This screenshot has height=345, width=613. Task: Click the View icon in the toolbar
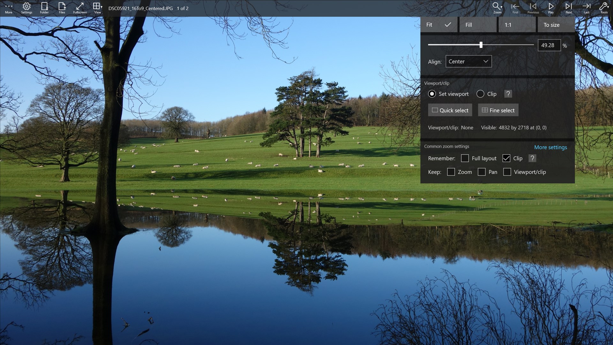(x=97, y=8)
